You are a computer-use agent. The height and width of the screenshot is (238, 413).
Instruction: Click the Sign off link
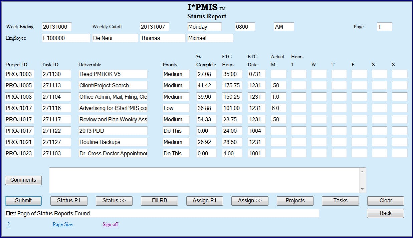[110, 224]
